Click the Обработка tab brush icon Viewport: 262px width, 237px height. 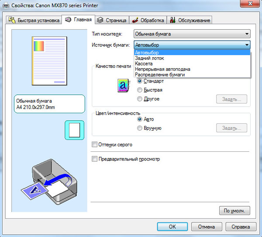[135, 20]
